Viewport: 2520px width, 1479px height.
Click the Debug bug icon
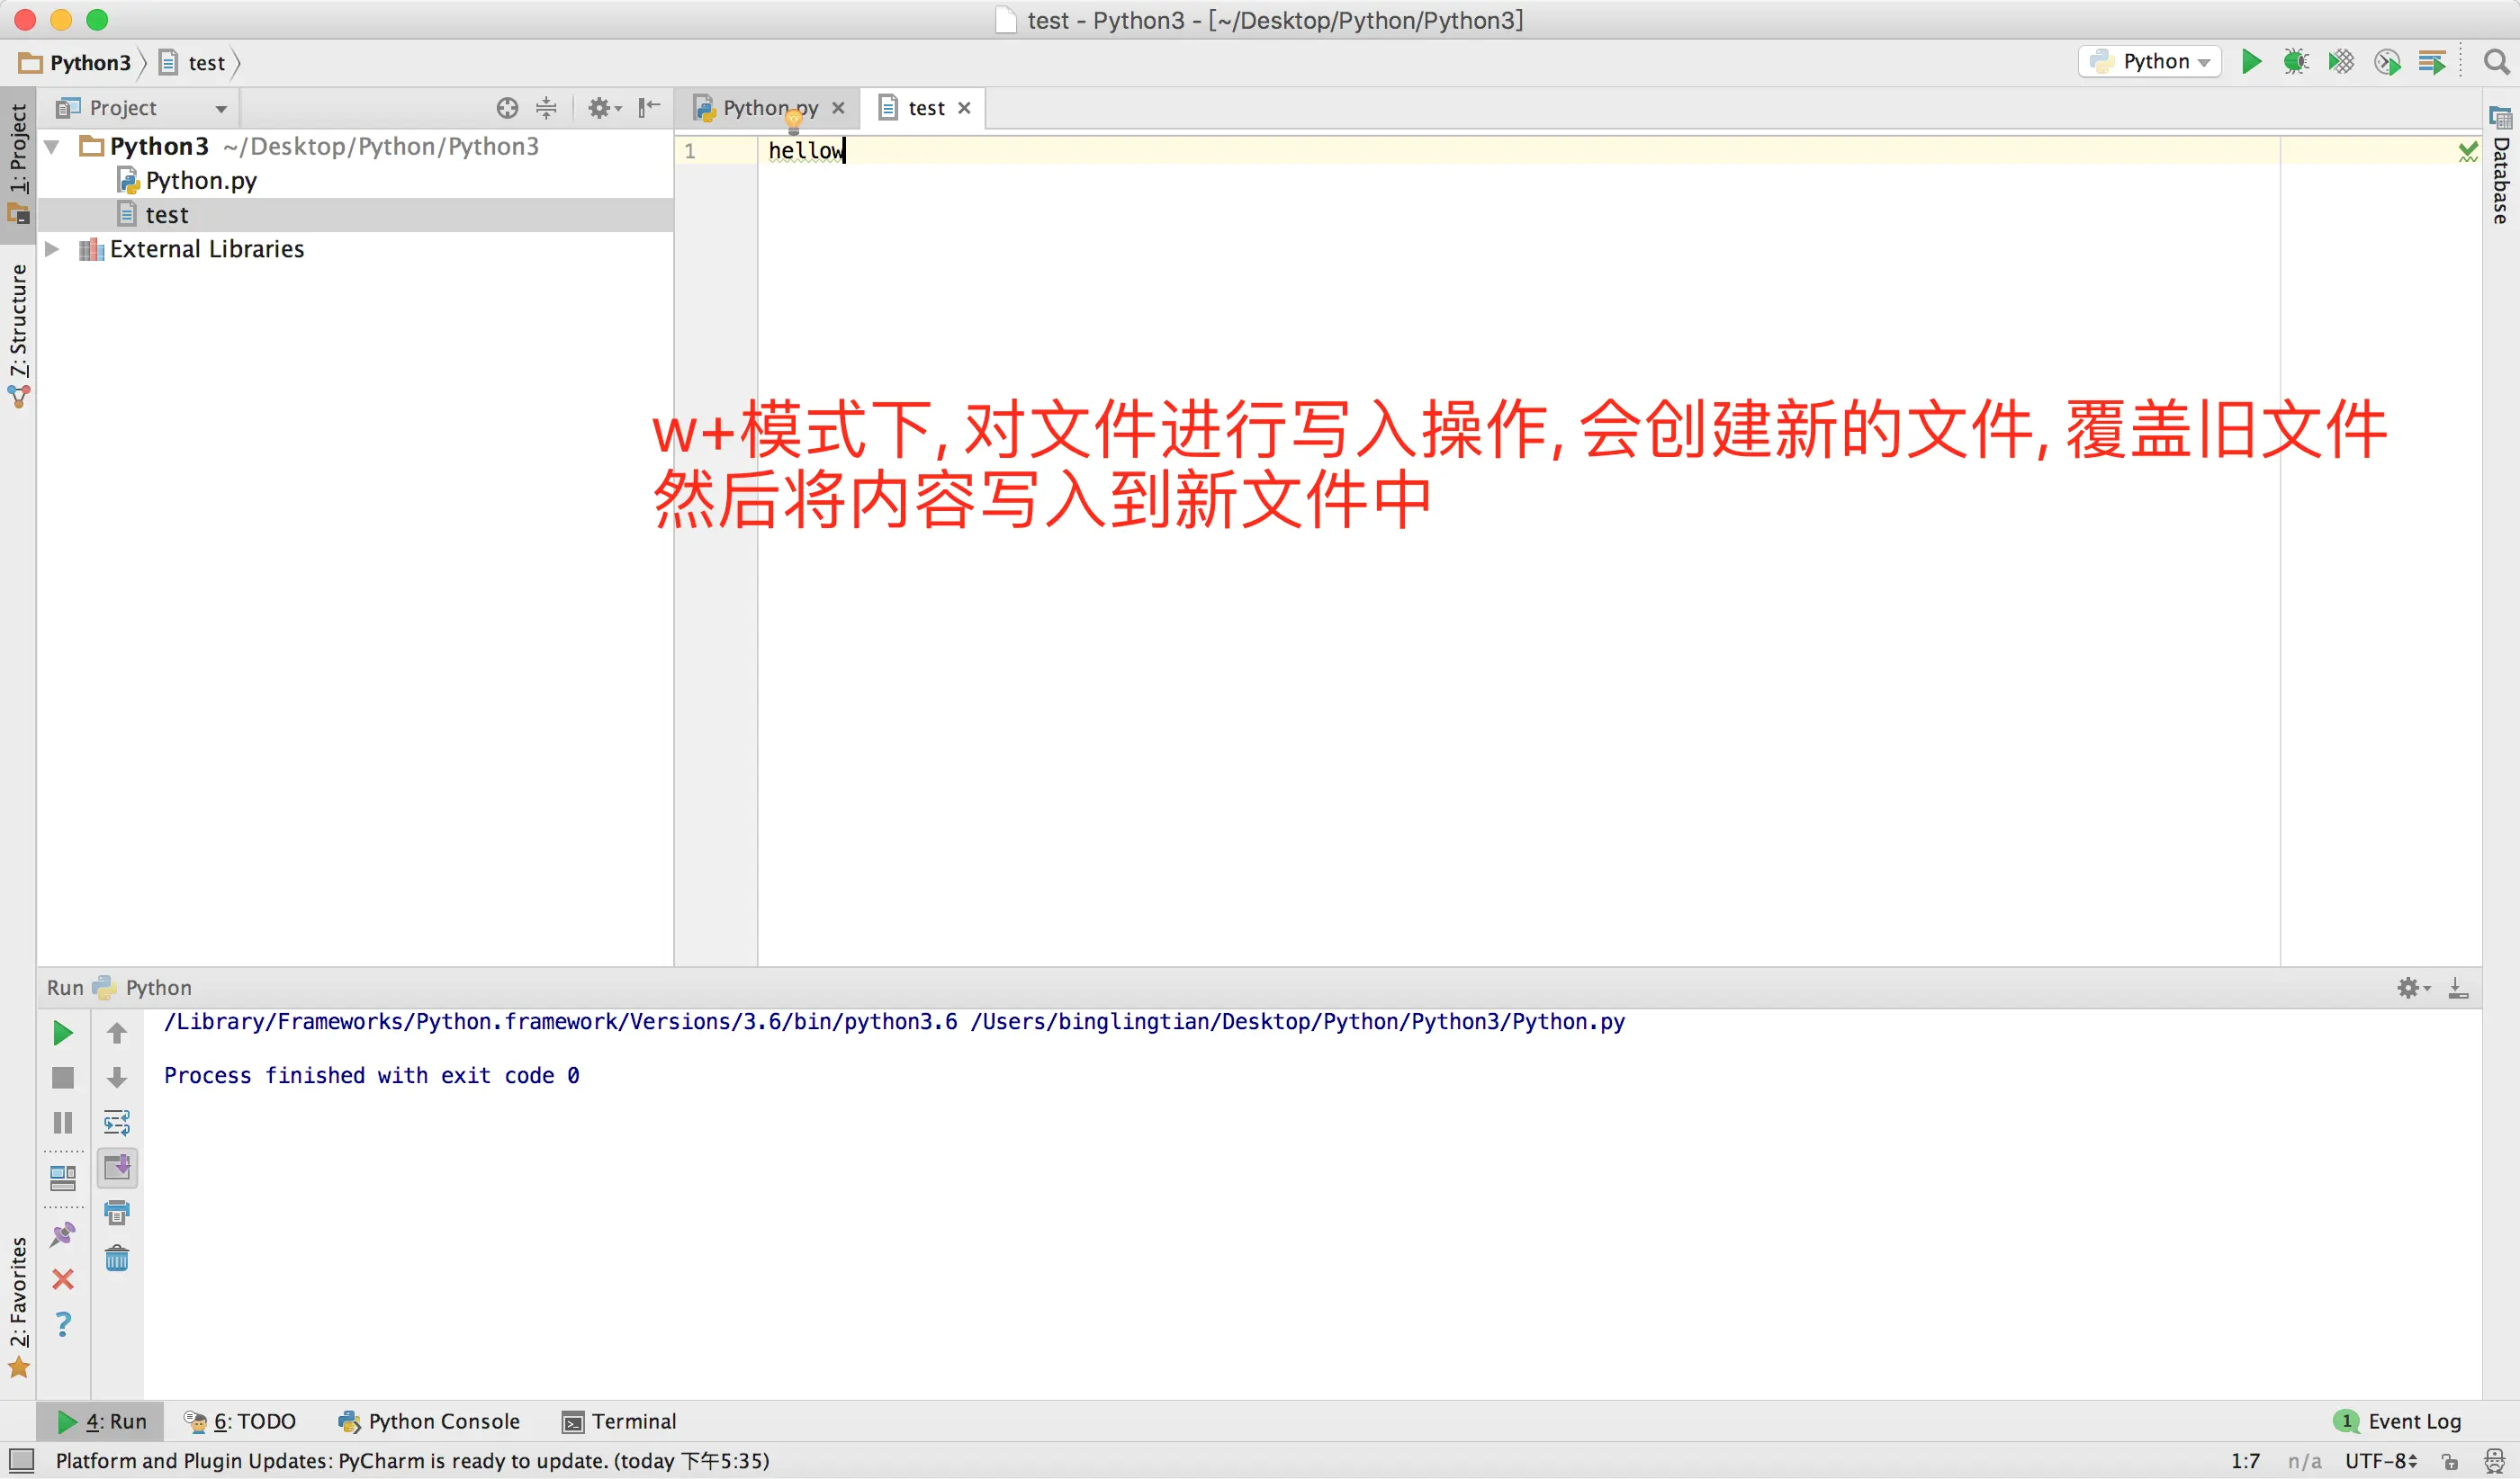point(2296,62)
